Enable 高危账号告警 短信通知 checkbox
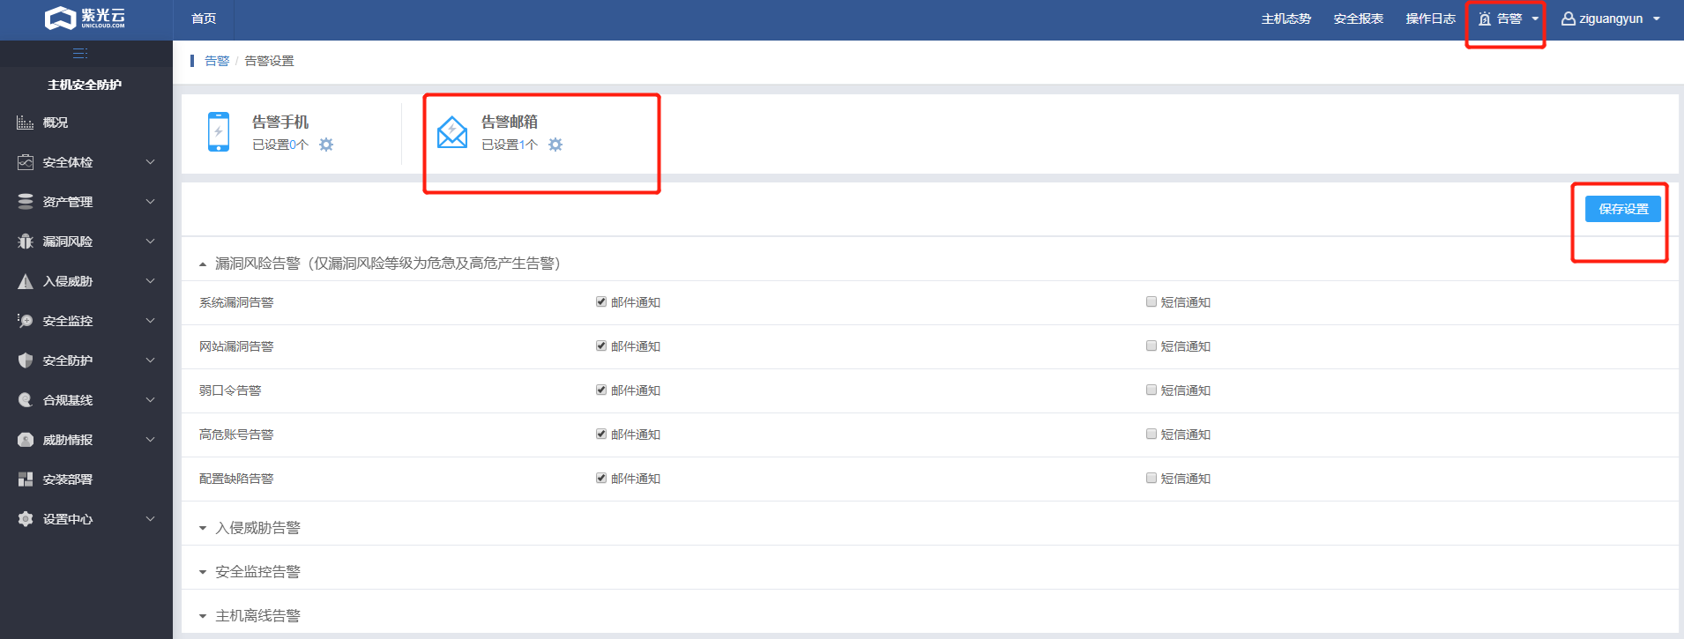1684x639 pixels. (1151, 434)
